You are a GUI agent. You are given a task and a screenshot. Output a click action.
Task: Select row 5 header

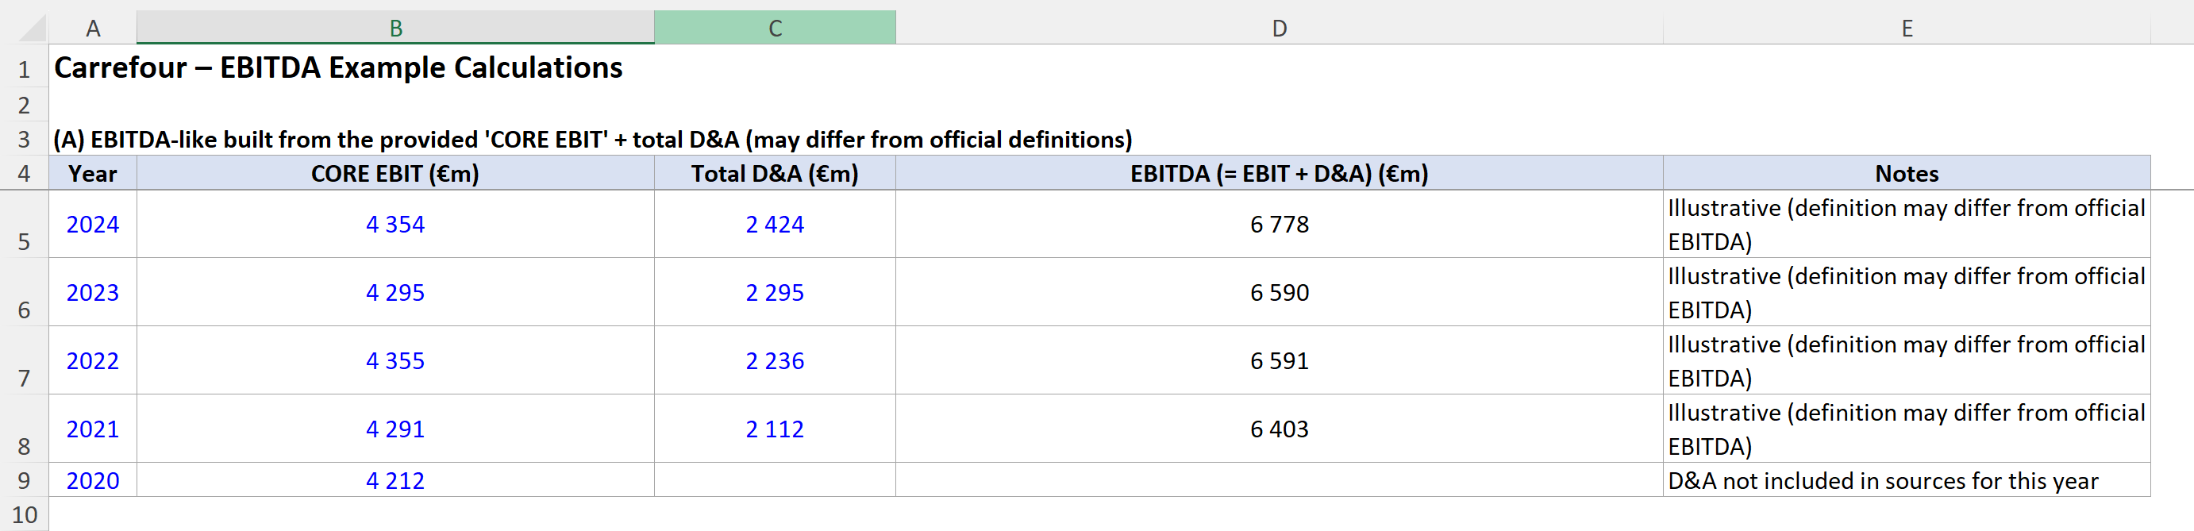click(24, 224)
